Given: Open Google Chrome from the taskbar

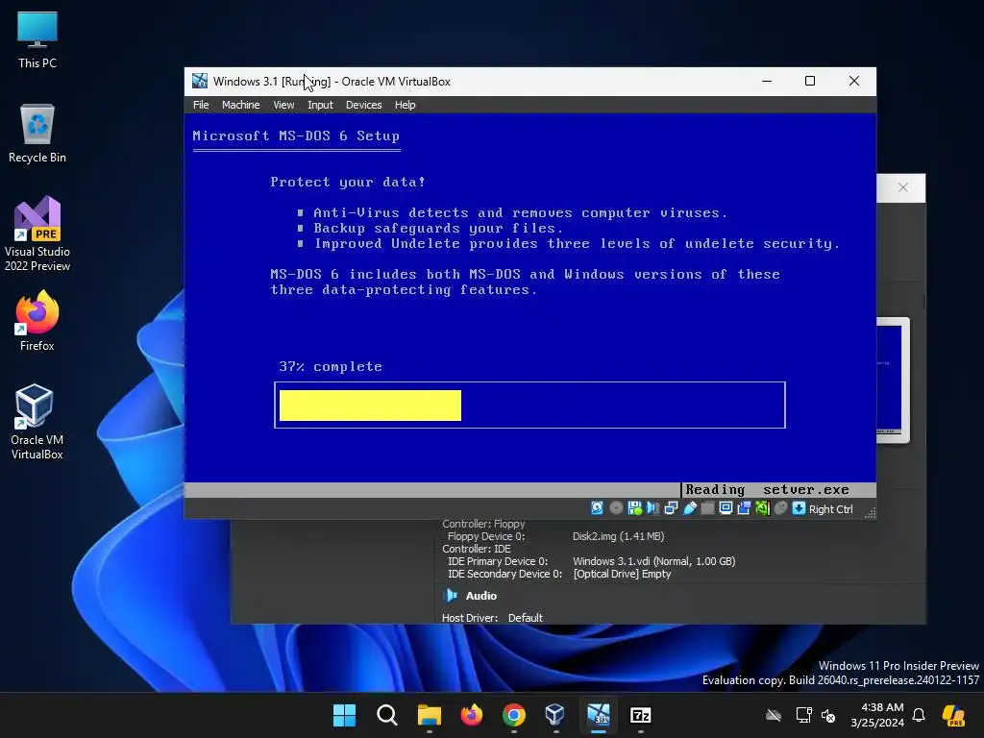Looking at the screenshot, I should click(x=514, y=715).
